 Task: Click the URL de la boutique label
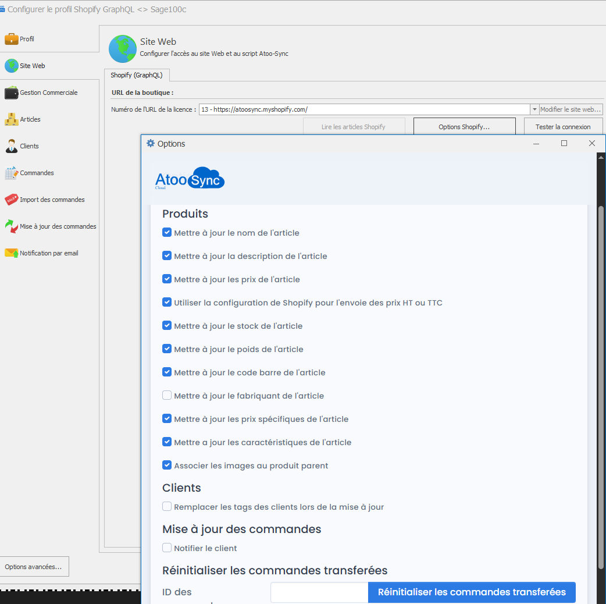[142, 93]
